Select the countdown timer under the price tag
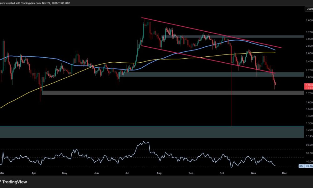The height and width of the screenshot is (188, 313). coord(308,88)
